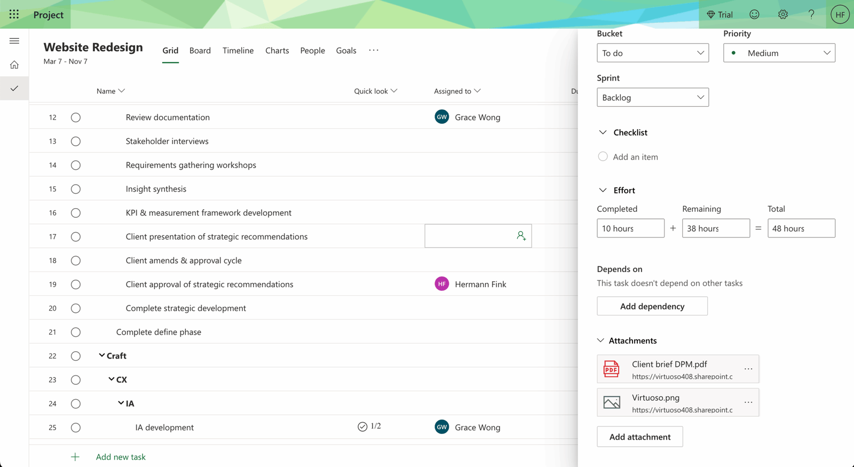Open Priority dropdown with green Medium dot

[779, 53]
